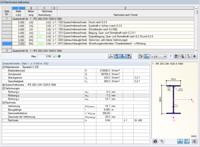Select the Richtung y deformation row
This screenshot has width=200, height=147.
pyautogui.click(x=76, y=96)
